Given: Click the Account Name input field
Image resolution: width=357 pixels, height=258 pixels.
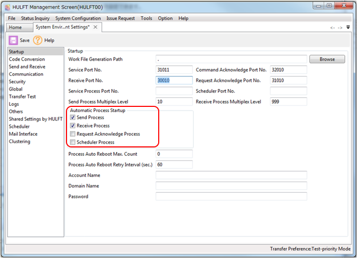Looking at the screenshot, I should pos(231,175).
